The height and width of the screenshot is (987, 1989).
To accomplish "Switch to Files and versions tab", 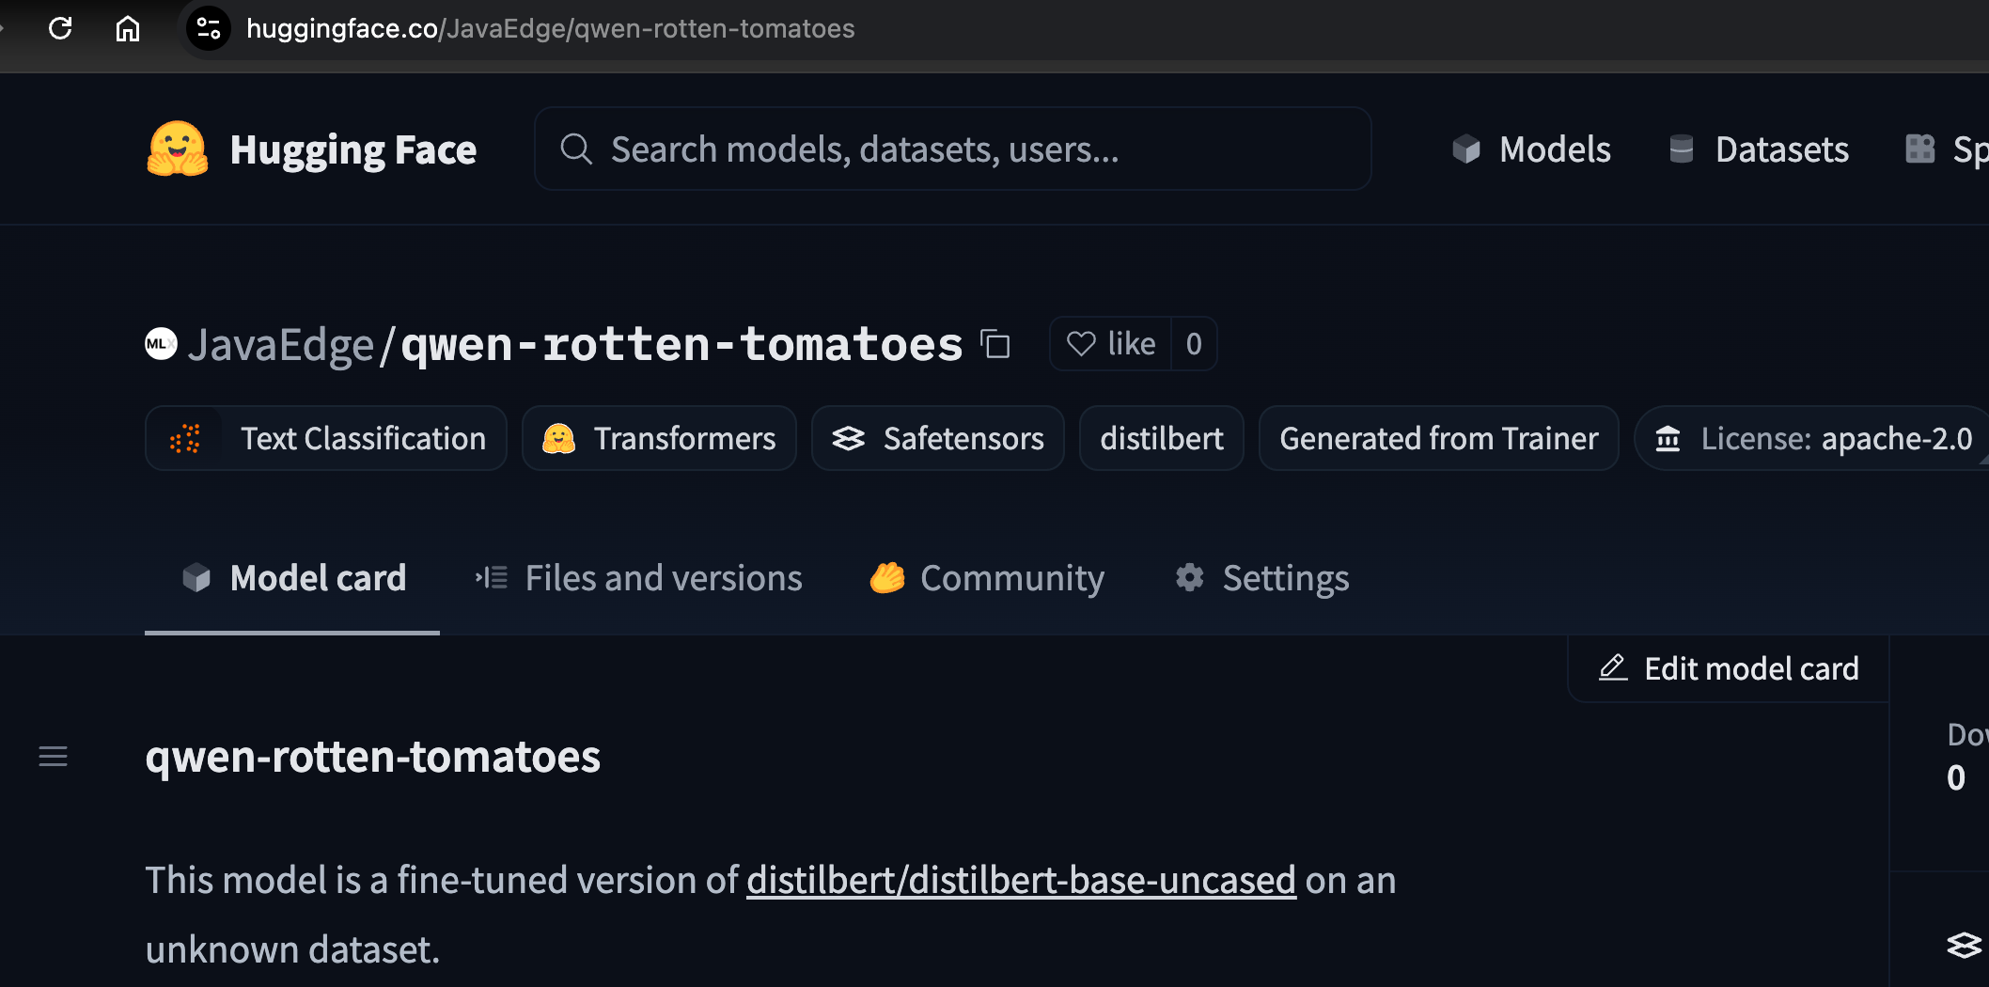I will point(639,578).
